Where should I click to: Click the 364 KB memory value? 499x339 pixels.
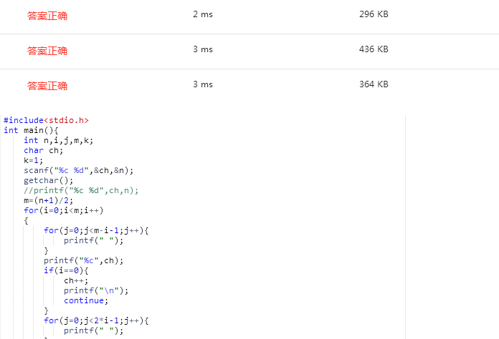coord(374,84)
